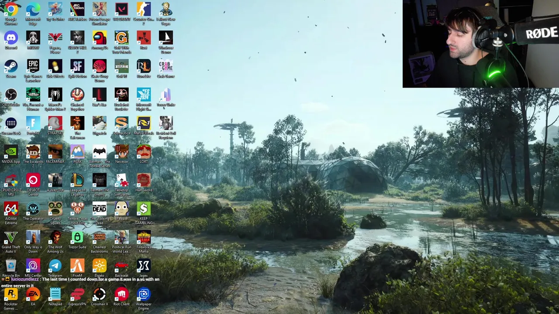This screenshot has width=559, height=314.
Task: Select the Papers, Please shortcut
Action: pos(55,38)
